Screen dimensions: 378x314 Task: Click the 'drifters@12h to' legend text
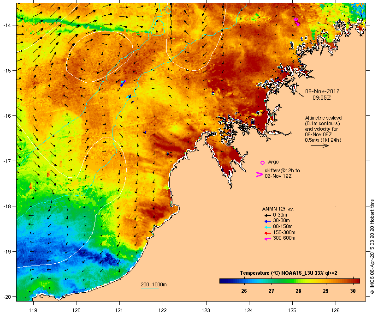282,170
